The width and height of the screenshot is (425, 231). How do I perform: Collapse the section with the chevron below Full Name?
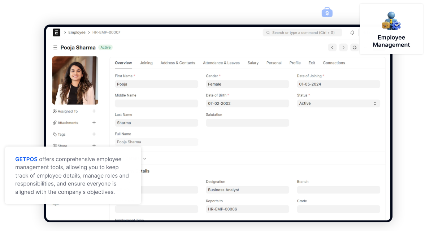click(x=144, y=158)
